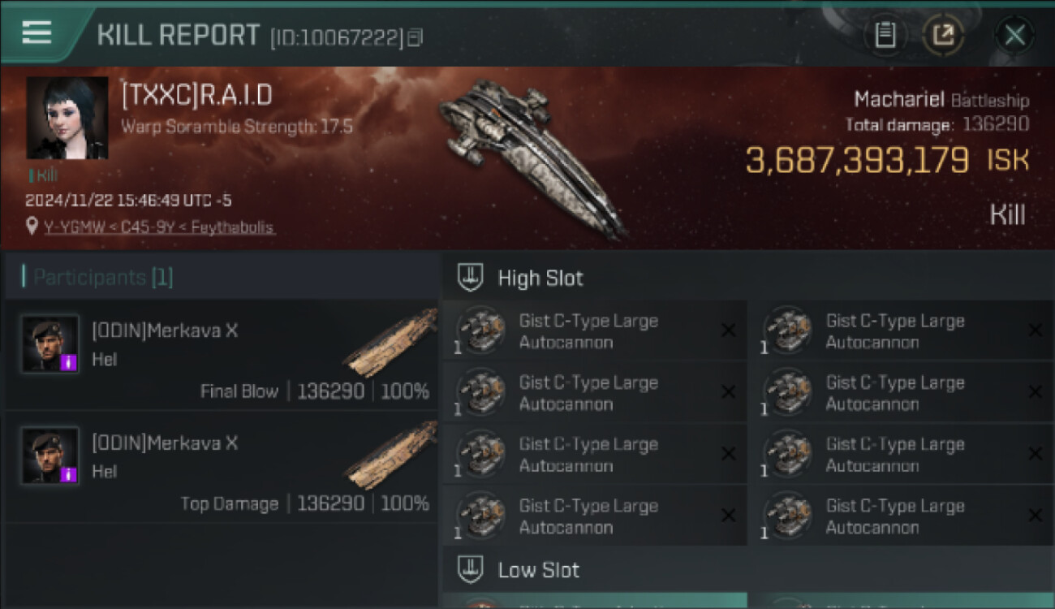The width and height of the screenshot is (1055, 609).
Task: Open the victim R.A.I.D portrait
Action: tap(67, 118)
